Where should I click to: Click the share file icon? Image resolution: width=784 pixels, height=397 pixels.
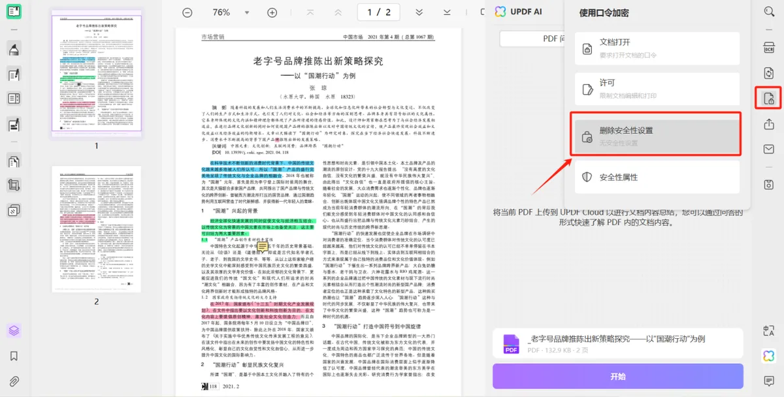(768, 124)
